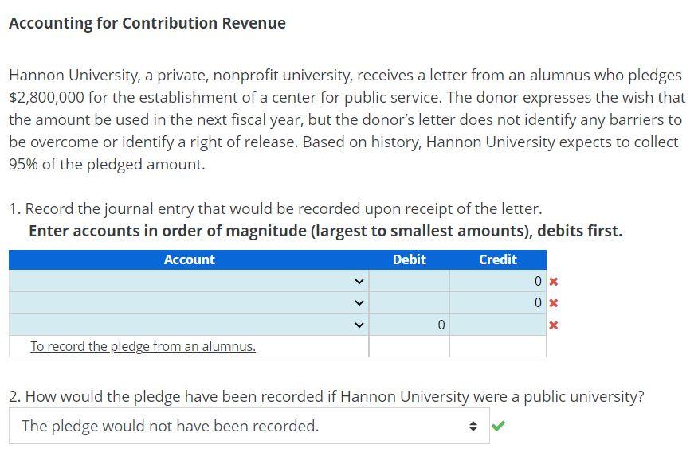Click red X icon beside second row
This screenshot has width=698, height=452.
coord(553,303)
